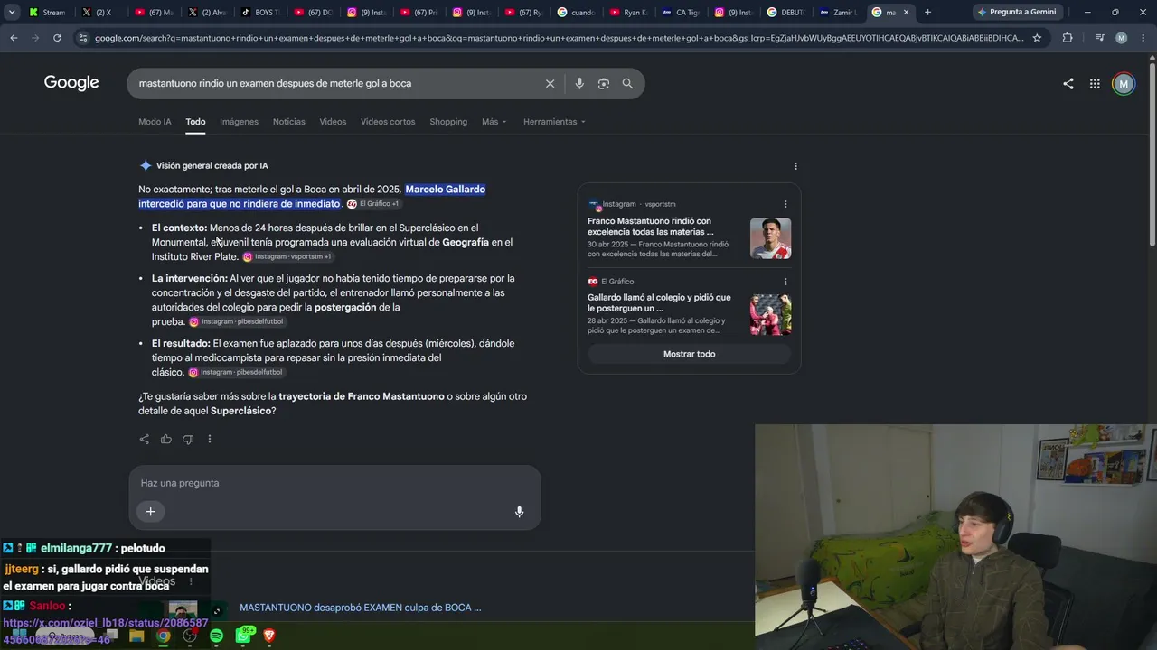1157x650 pixels.
Task: Share the AI overview answer
Action: pos(145,439)
